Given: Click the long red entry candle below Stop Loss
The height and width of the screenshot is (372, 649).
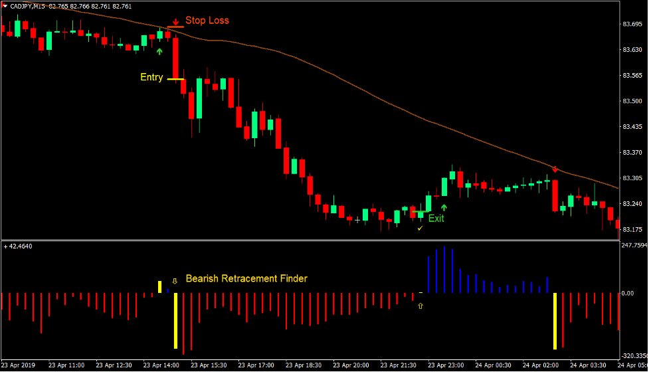Looking at the screenshot, I should point(176,58).
